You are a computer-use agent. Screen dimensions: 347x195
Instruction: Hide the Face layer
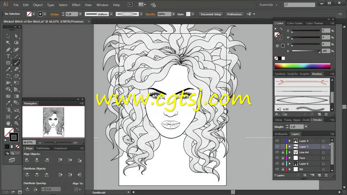click(277, 158)
